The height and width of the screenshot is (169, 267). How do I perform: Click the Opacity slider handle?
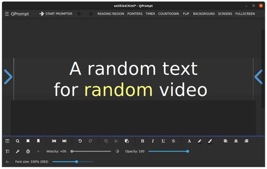tap(188, 151)
